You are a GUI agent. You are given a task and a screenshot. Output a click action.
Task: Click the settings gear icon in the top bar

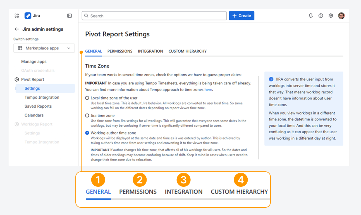[x=331, y=16]
